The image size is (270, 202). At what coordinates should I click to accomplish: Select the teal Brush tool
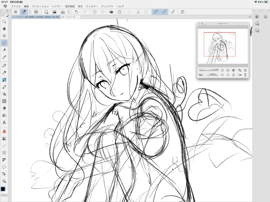pos(4,80)
